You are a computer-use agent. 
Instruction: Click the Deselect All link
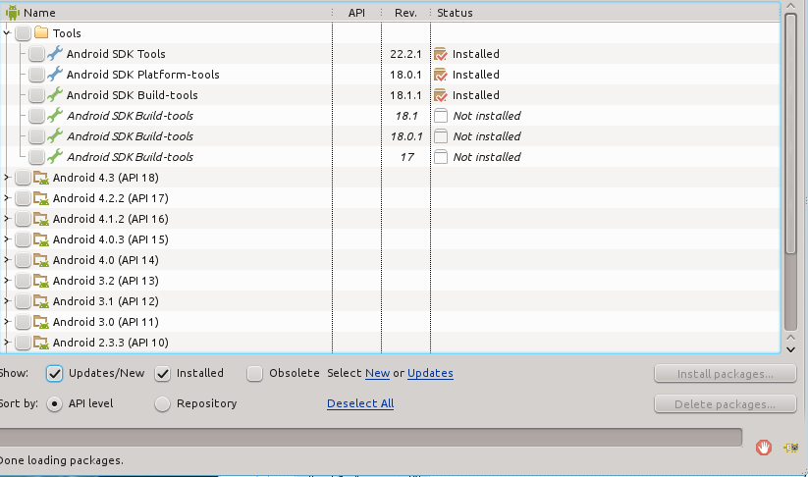(x=360, y=403)
